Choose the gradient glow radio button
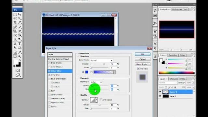This screenshot has width=208, height=117. 92,72
